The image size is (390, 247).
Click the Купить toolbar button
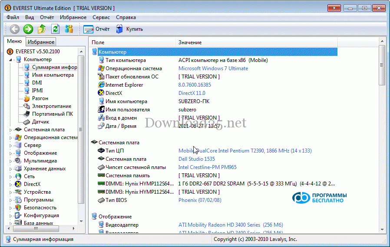pyautogui.click(x=129, y=29)
